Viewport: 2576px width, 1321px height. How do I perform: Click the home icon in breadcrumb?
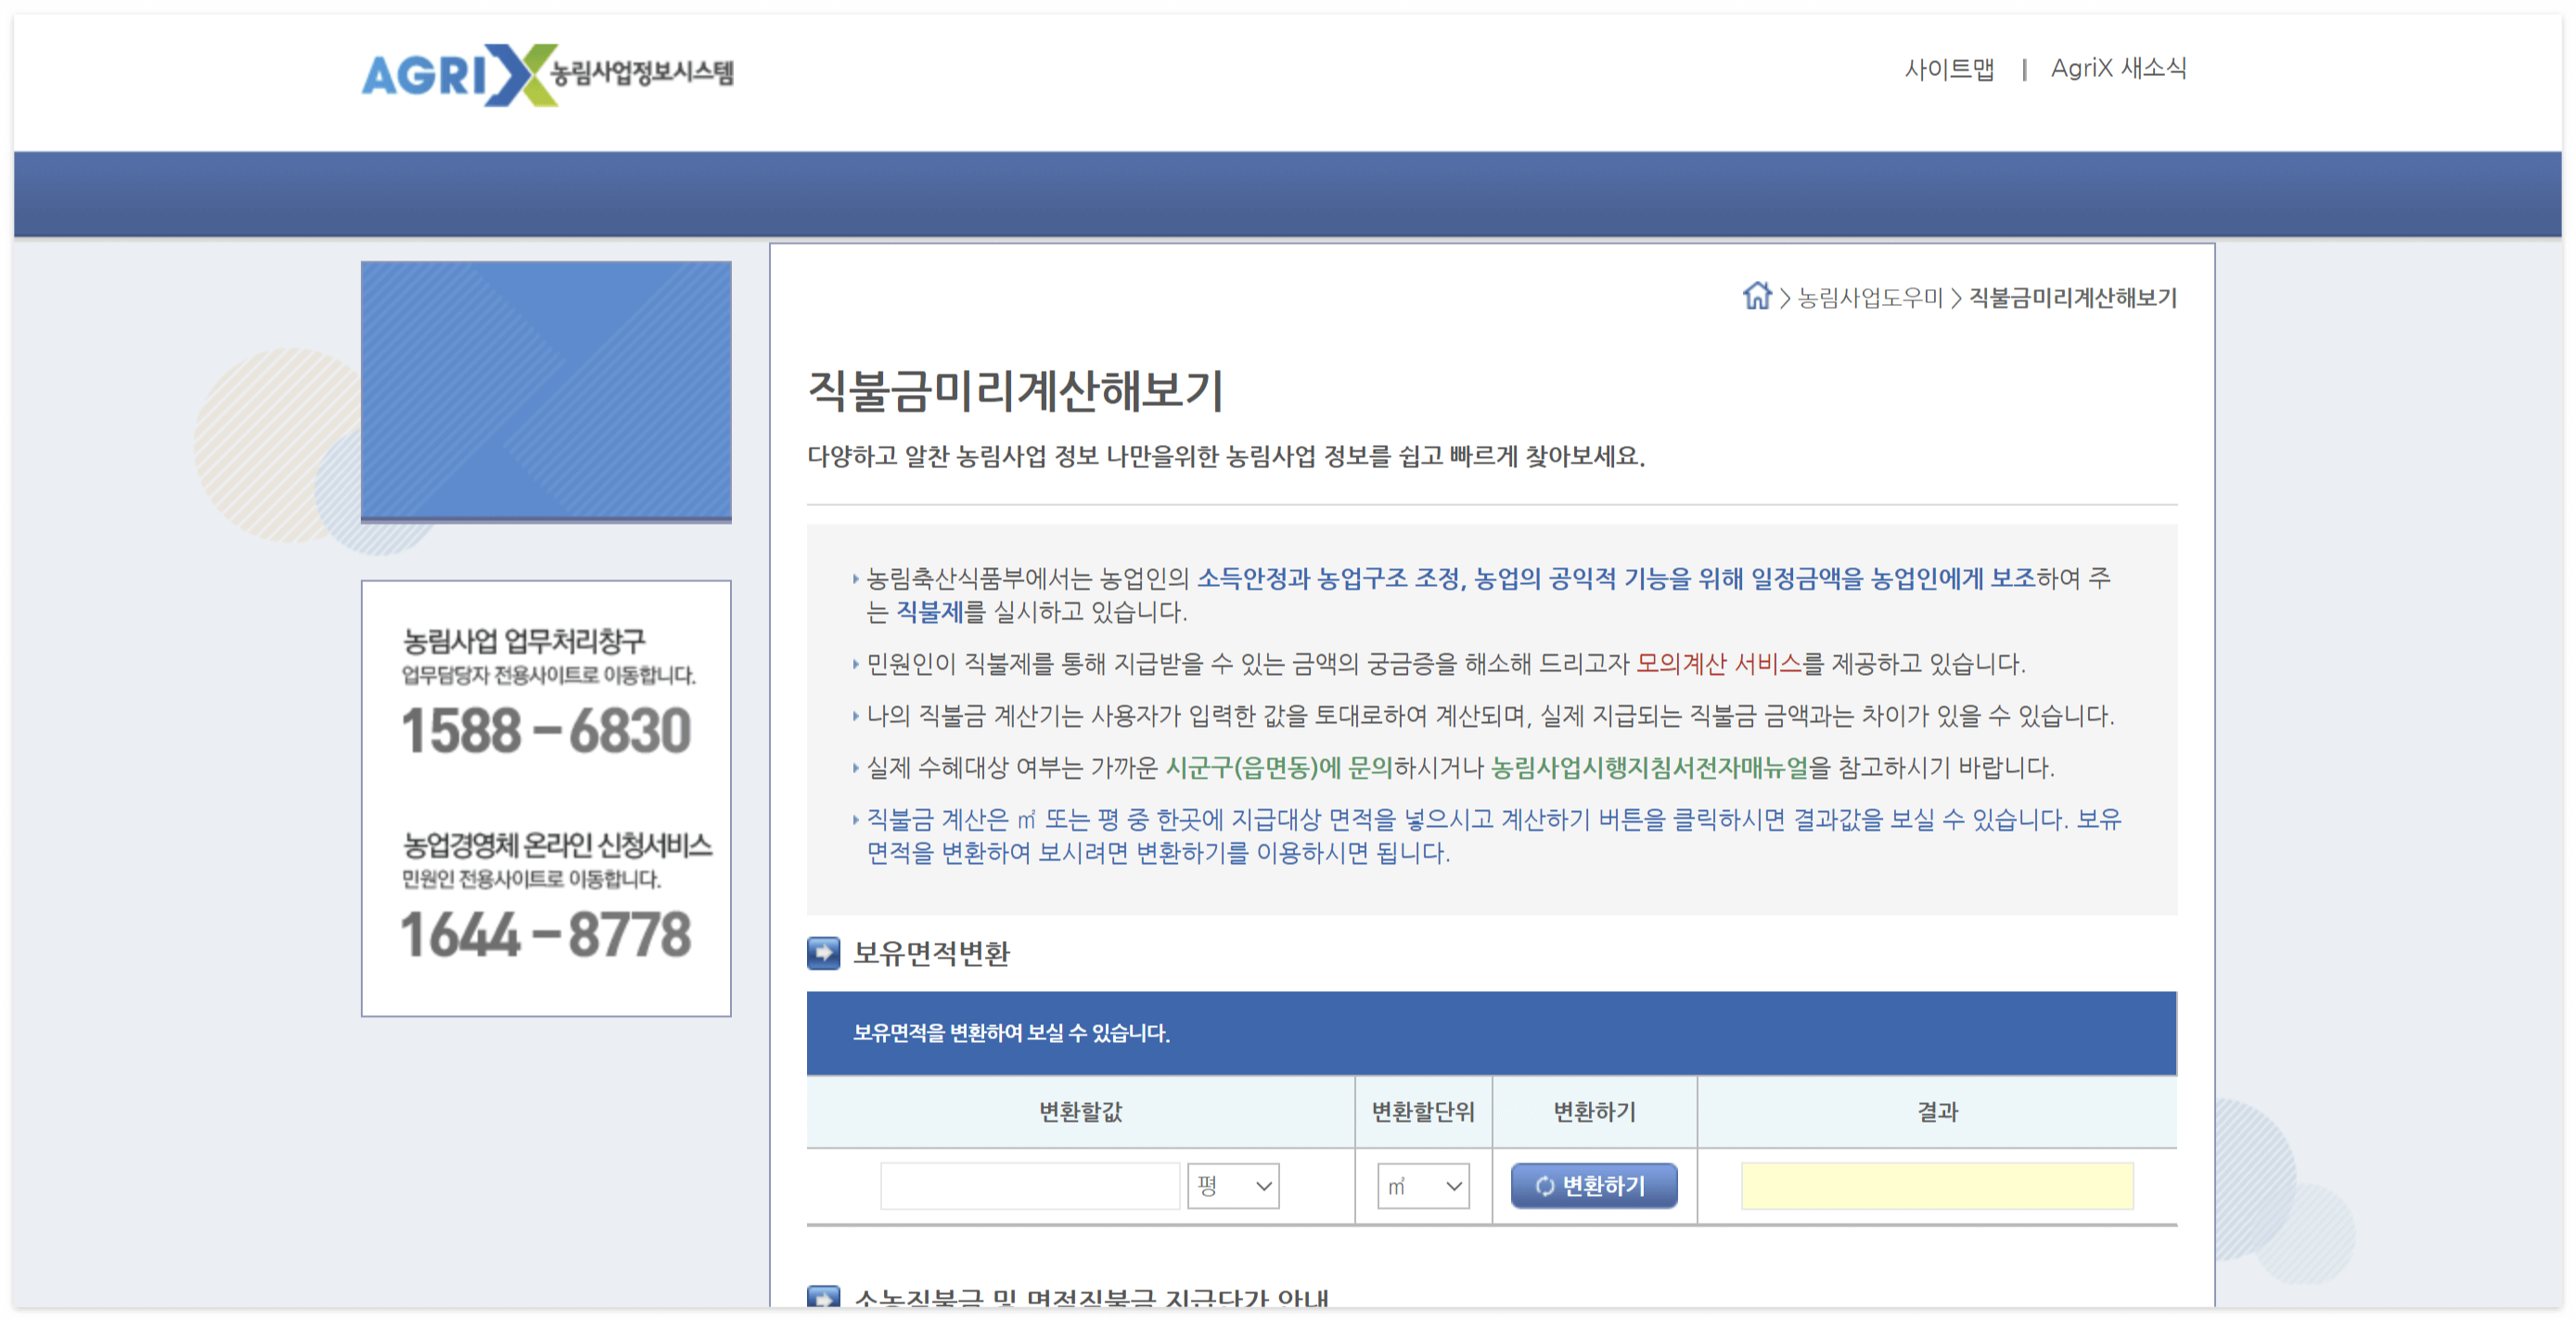(x=1756, y=297)
